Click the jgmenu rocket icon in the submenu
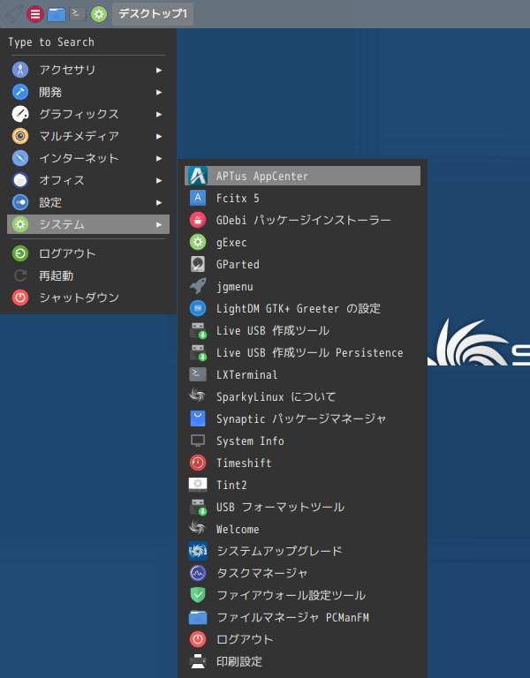Screen dimensions: 530x678 point(198,286)
